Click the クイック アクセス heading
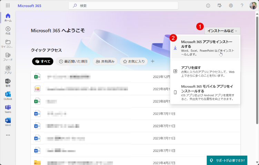The image size is (259, 165). click(46, 50)
